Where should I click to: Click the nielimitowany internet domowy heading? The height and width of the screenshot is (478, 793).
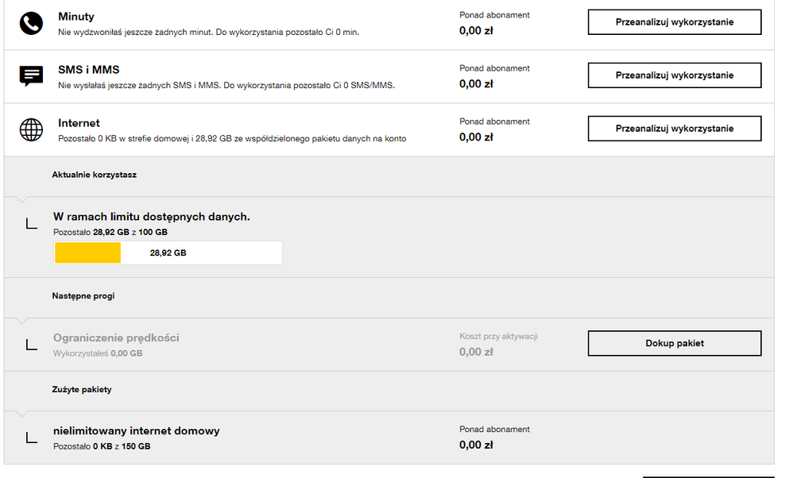coord(136,430)
